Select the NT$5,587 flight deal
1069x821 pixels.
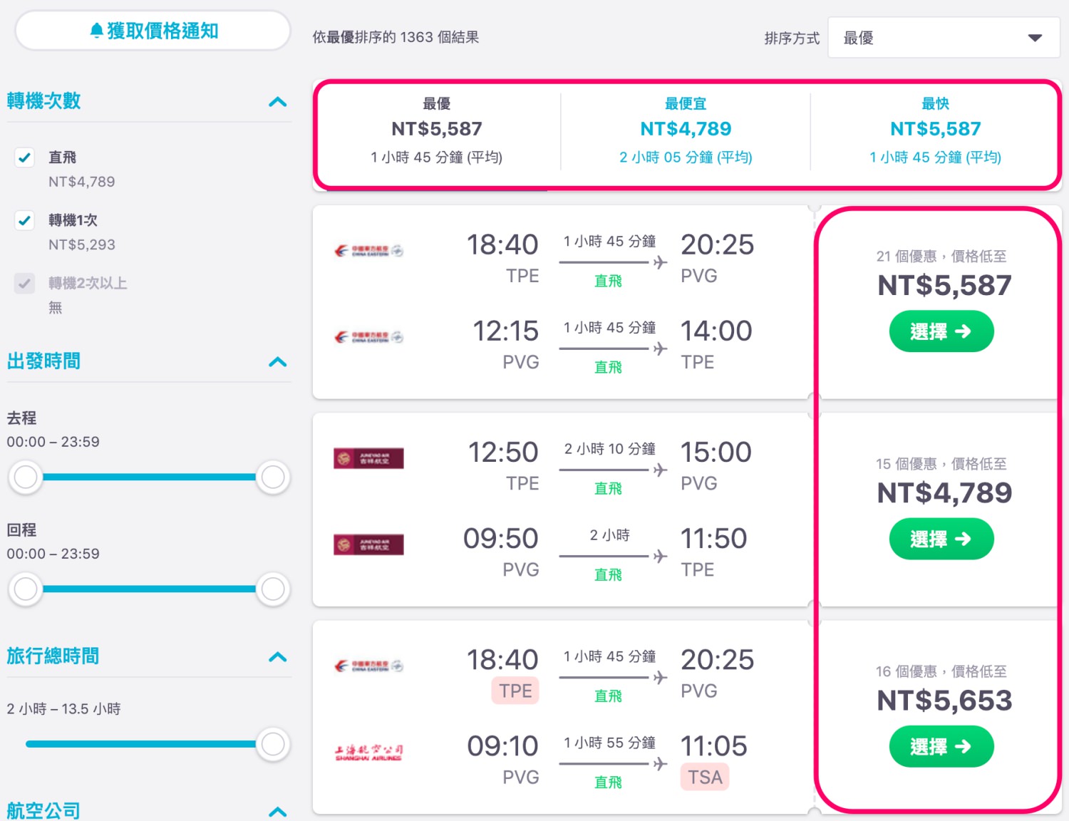(941, 331)
